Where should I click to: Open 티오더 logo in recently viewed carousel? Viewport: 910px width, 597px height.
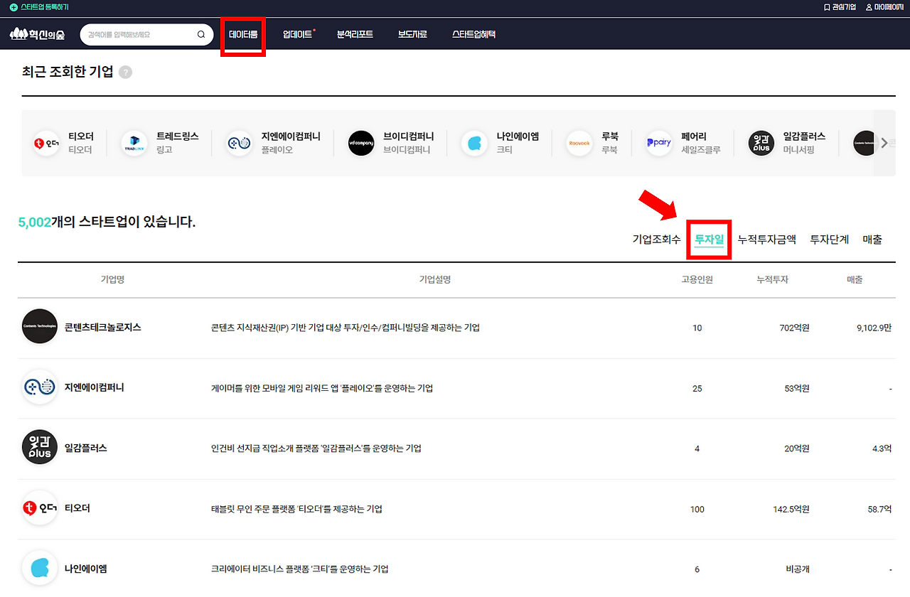coord(47,143)
